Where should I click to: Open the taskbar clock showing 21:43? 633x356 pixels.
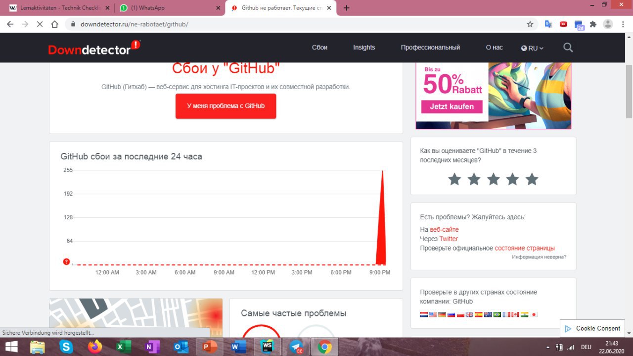pyautogui.click(x=612, y=347)
